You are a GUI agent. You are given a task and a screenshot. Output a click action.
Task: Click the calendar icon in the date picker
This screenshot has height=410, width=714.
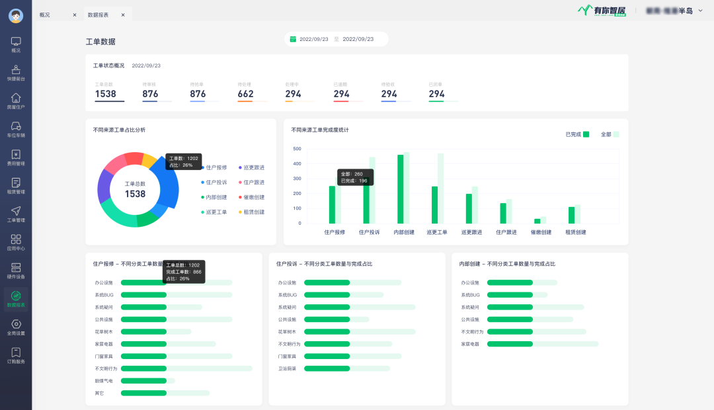[x=294, y=39]
